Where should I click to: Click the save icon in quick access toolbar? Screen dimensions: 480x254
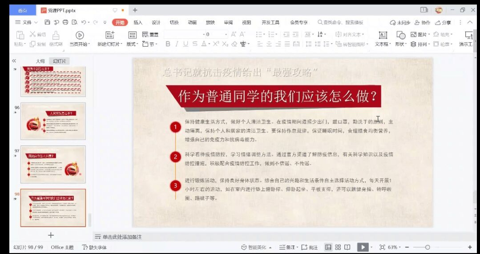pyautogui.click(x=48, y=22)
